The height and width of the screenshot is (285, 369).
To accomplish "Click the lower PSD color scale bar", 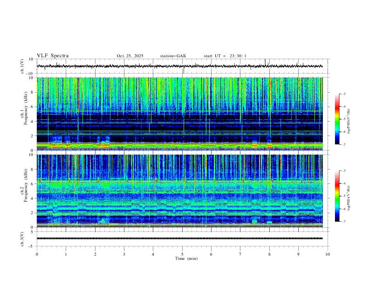I will 337,196.
